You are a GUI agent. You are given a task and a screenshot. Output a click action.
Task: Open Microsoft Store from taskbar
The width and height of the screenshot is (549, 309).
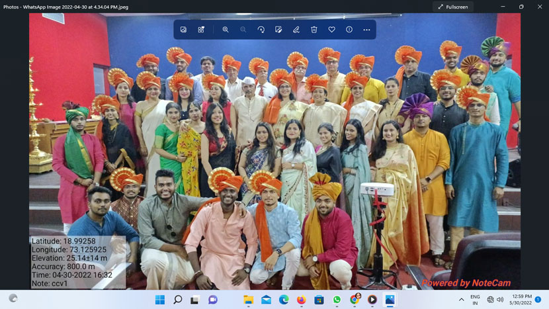(x=319, y=300)
